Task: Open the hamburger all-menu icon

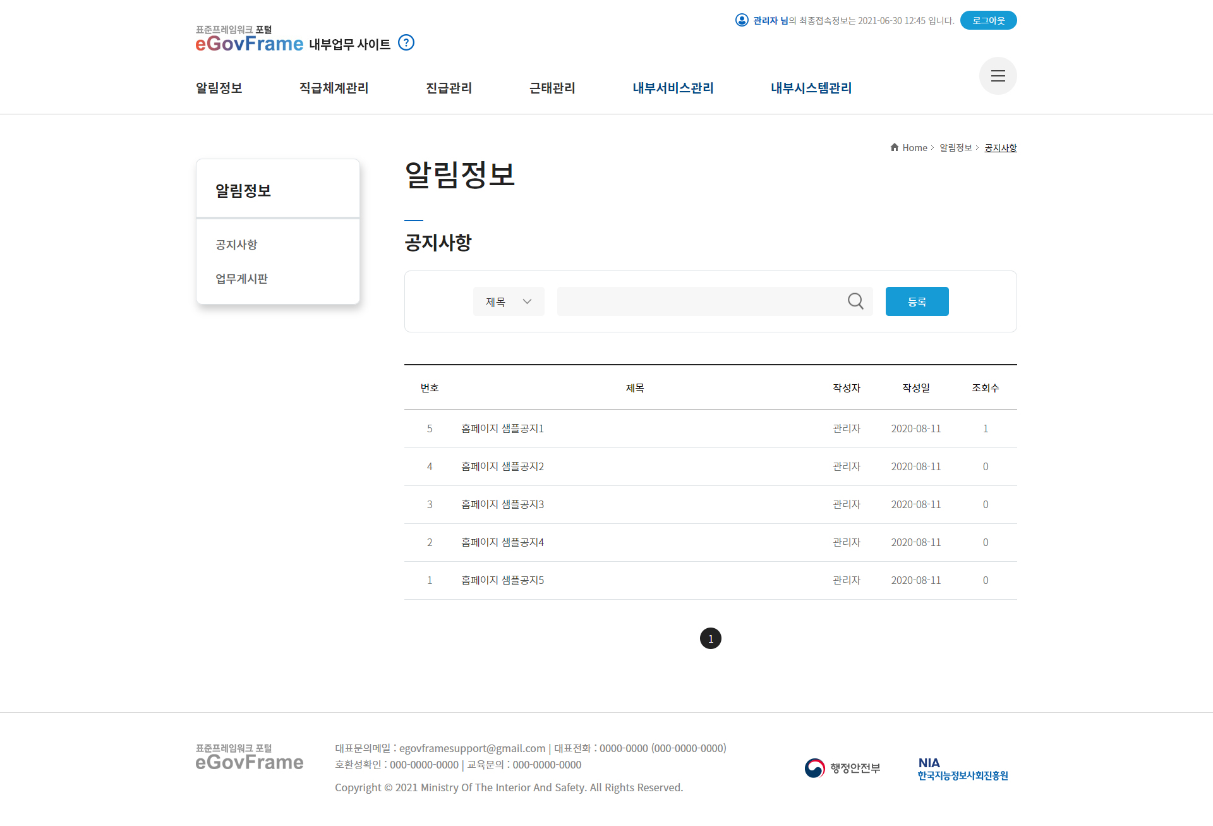Action: (x=998, y=76)
